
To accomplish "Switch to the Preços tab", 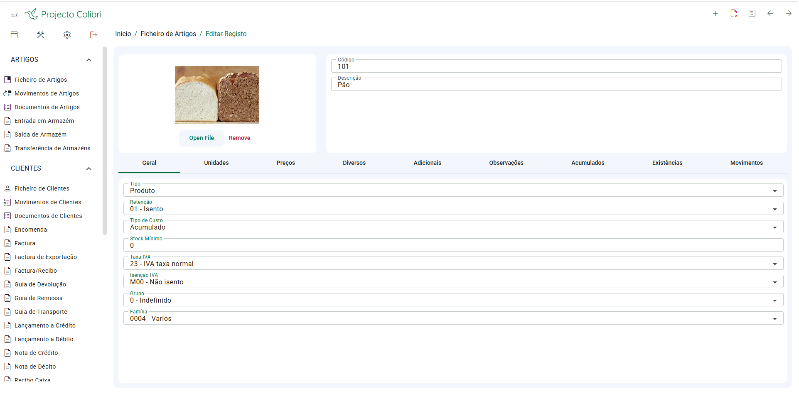I will tap(285, 163).
